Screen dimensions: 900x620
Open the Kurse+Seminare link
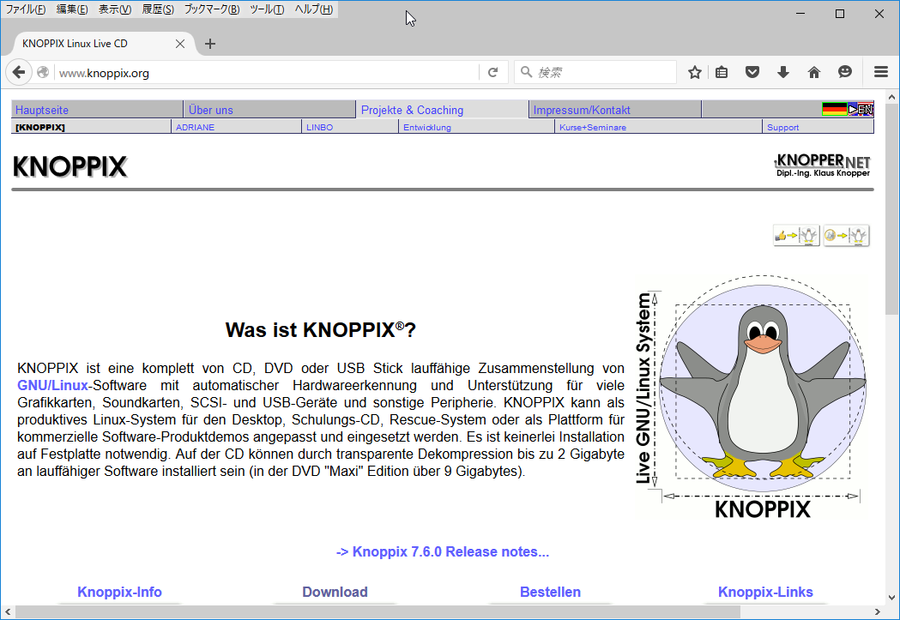click(x=593, y=127)
